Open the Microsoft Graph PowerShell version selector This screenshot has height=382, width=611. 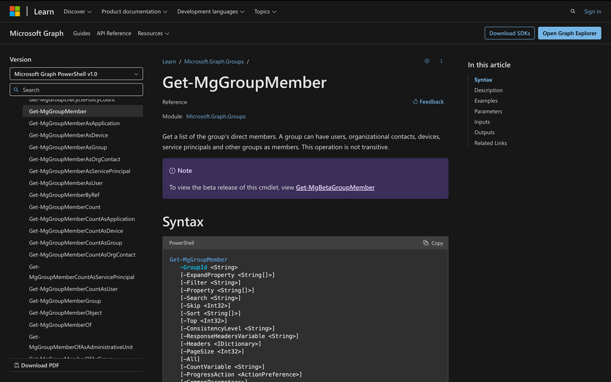tap(76, 73)
